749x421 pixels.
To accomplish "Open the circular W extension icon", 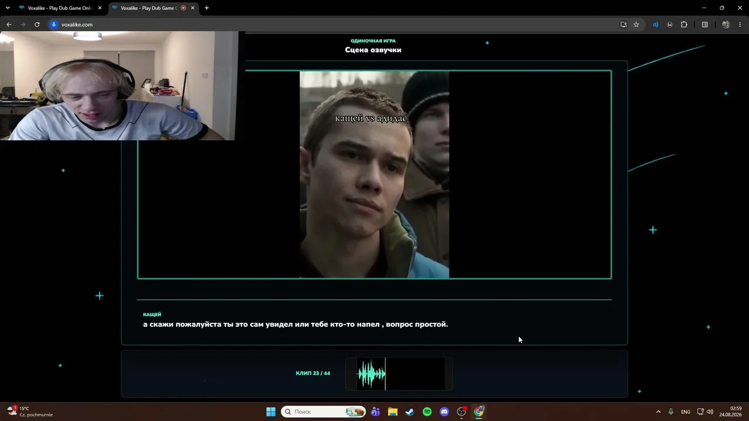I will tap(669, 25).
